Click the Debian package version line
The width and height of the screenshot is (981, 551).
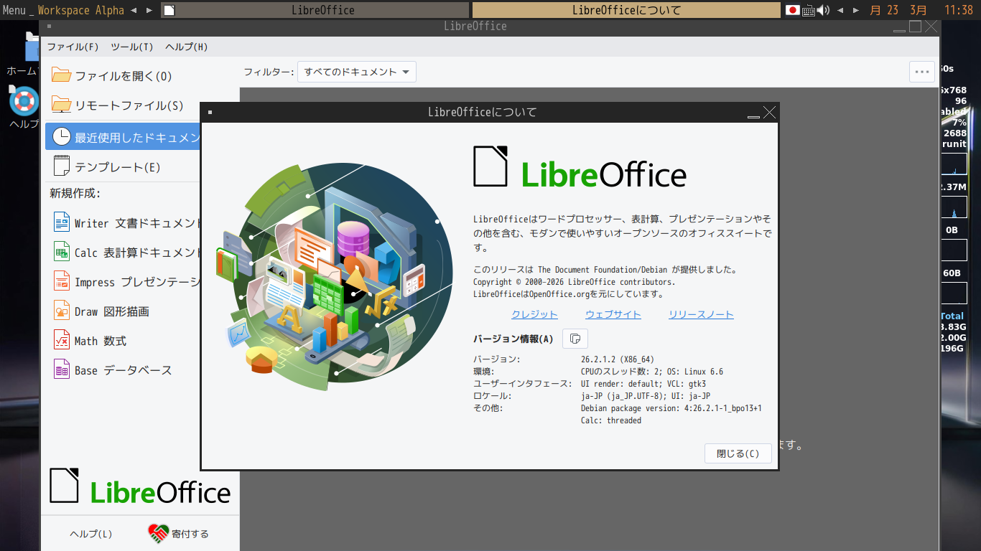pyautogui.click(x=671, y=408)
